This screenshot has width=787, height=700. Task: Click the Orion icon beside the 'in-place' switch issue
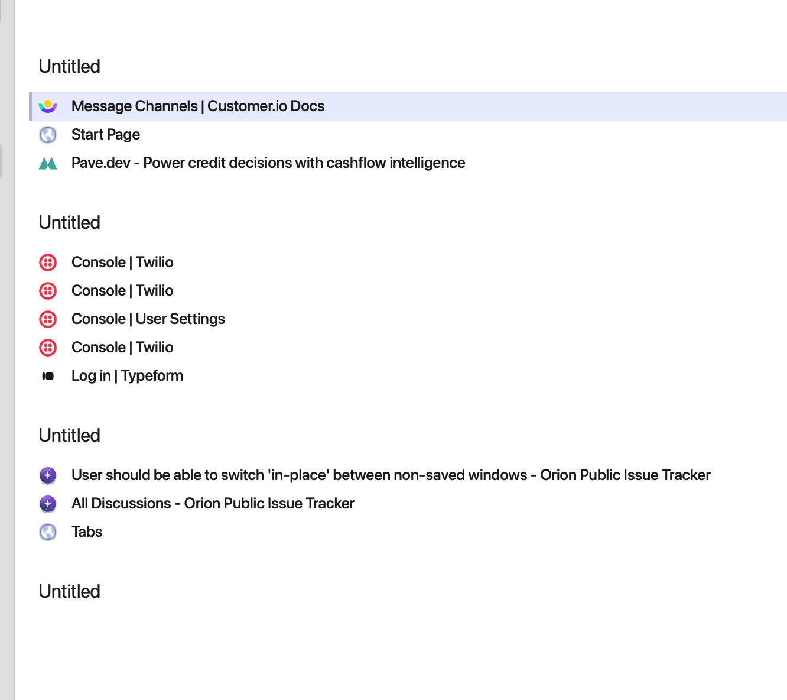[48, 475]
